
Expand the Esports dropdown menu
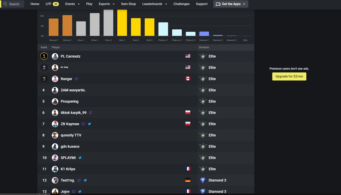click(107, 4)
